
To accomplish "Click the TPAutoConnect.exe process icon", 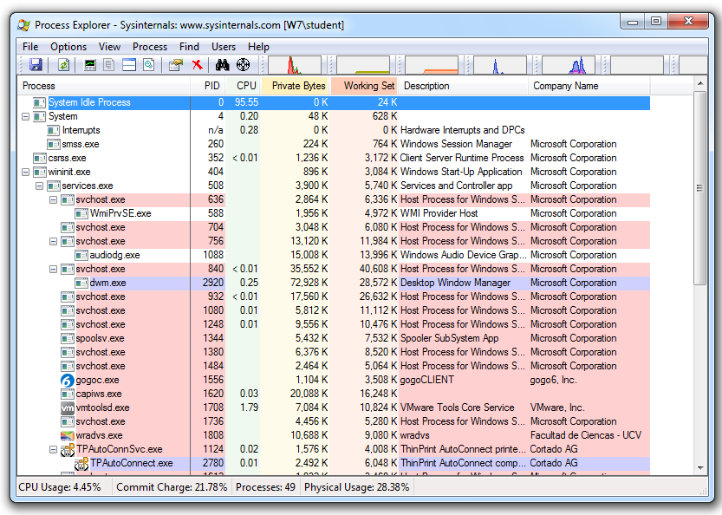I will tap(81, 463).
